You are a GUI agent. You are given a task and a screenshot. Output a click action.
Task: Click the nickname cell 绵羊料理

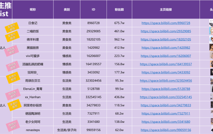(x=33, y=39)
